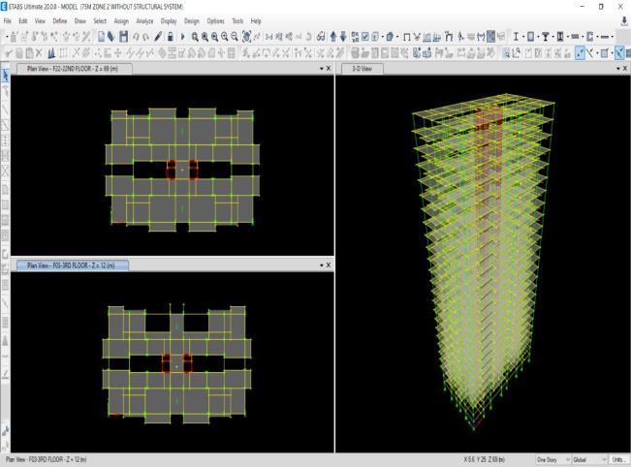Move up one story with the up arrow

333,37
